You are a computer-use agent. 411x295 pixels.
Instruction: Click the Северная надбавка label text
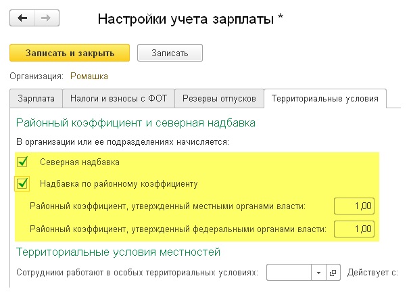pos(79,162)
